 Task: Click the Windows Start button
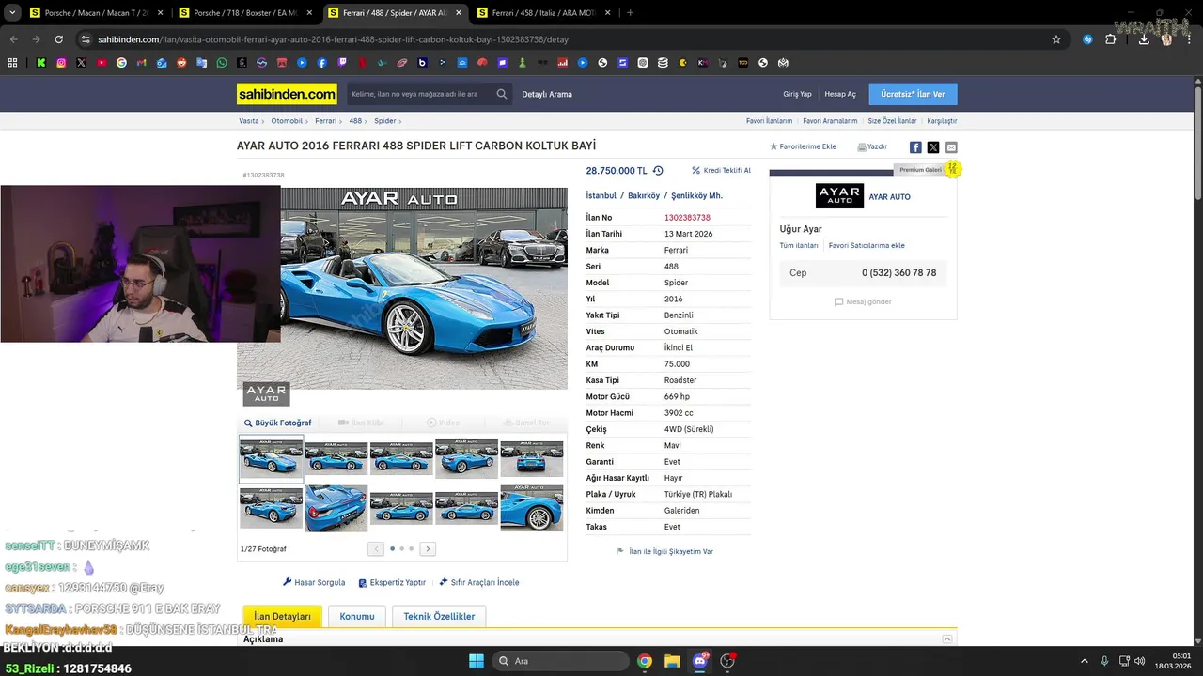(x=477, y=661)
